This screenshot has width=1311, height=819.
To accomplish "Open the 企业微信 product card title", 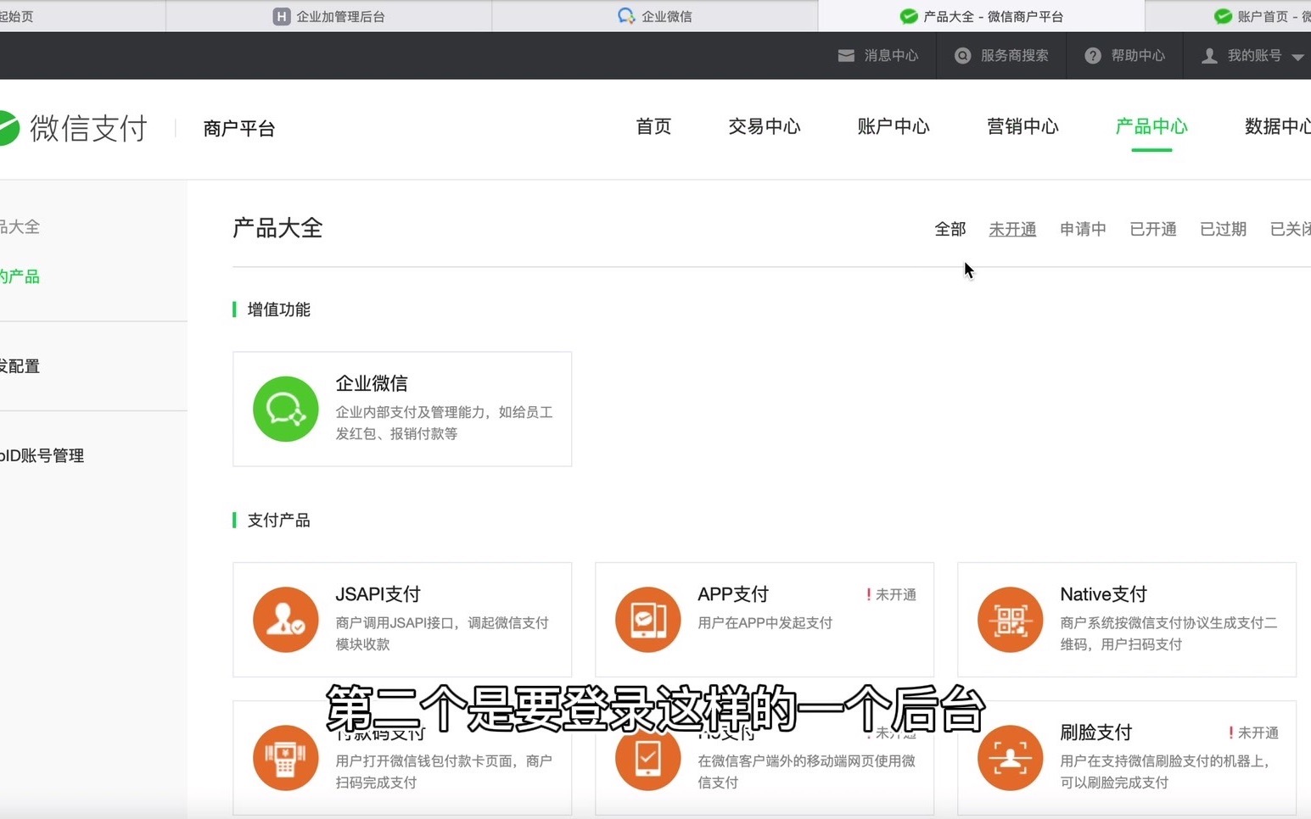I will click(x=372, y=383).
